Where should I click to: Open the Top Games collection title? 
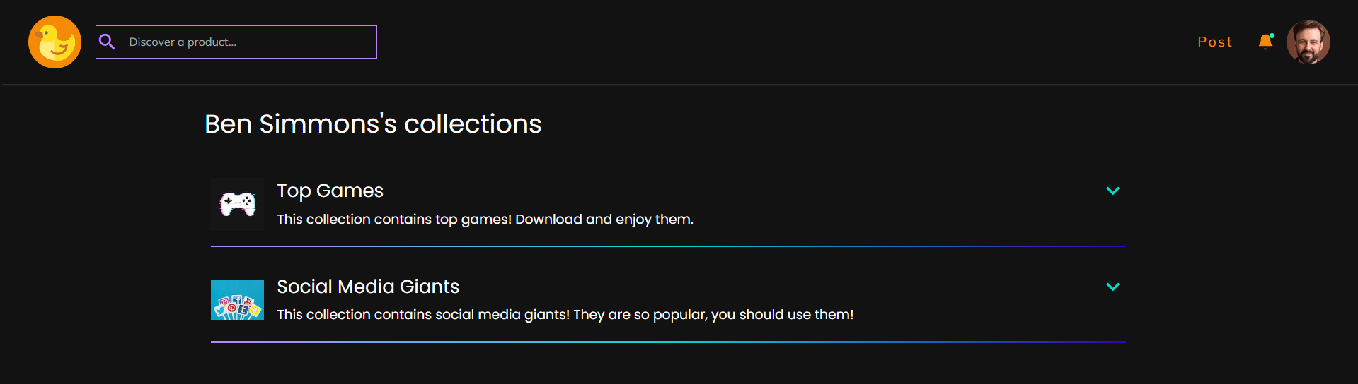330,191
